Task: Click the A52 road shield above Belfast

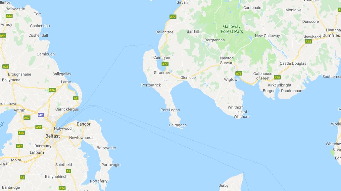Action: (39, 127)
